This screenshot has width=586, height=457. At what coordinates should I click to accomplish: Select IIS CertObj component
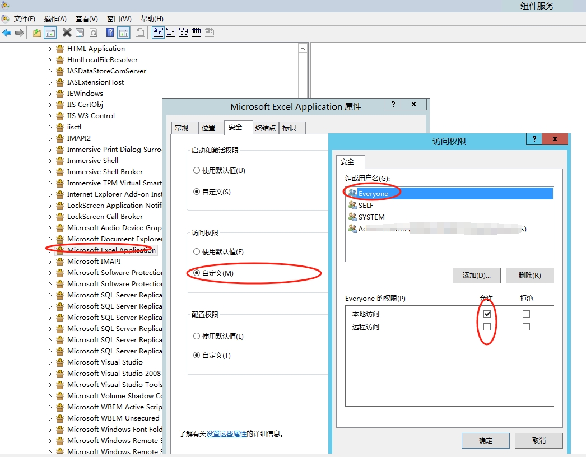(85, 105)
